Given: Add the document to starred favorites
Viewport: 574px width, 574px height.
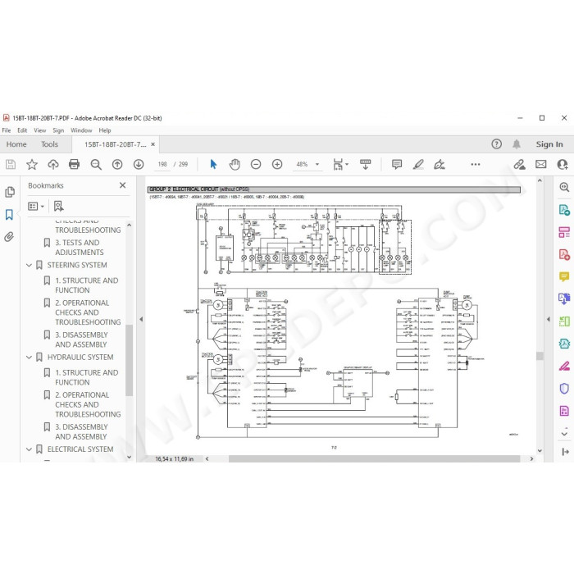Looking at the screenshot, I should click(32, 164).
